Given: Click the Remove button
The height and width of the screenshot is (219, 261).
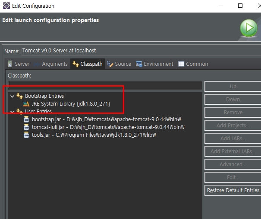Looking at the screenshot, I should click(233, 113).
